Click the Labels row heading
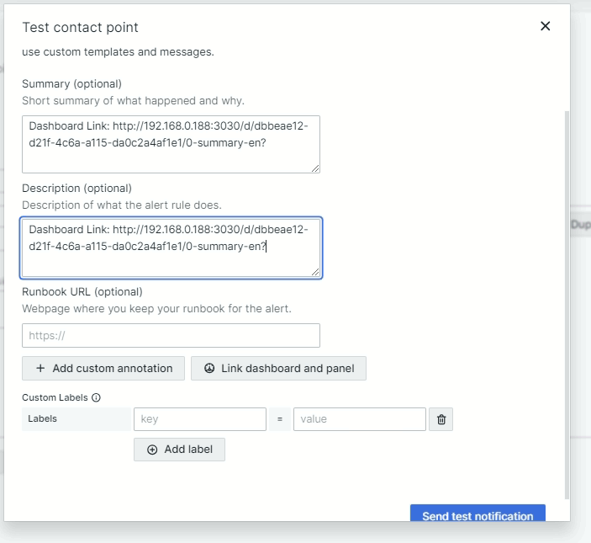 click(x=42, y=418)
